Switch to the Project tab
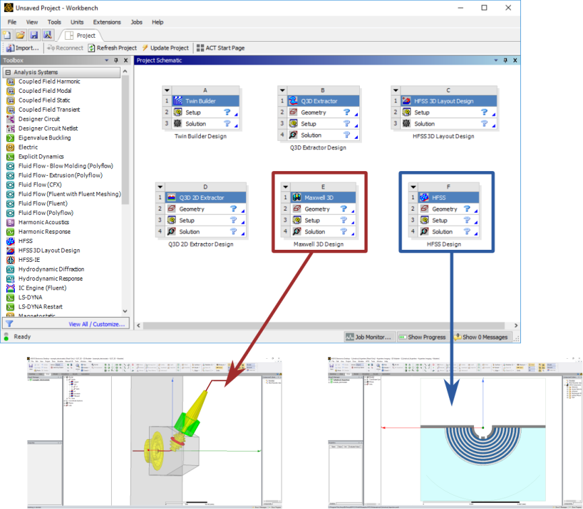Screen dimensions: 583x509 81,35
